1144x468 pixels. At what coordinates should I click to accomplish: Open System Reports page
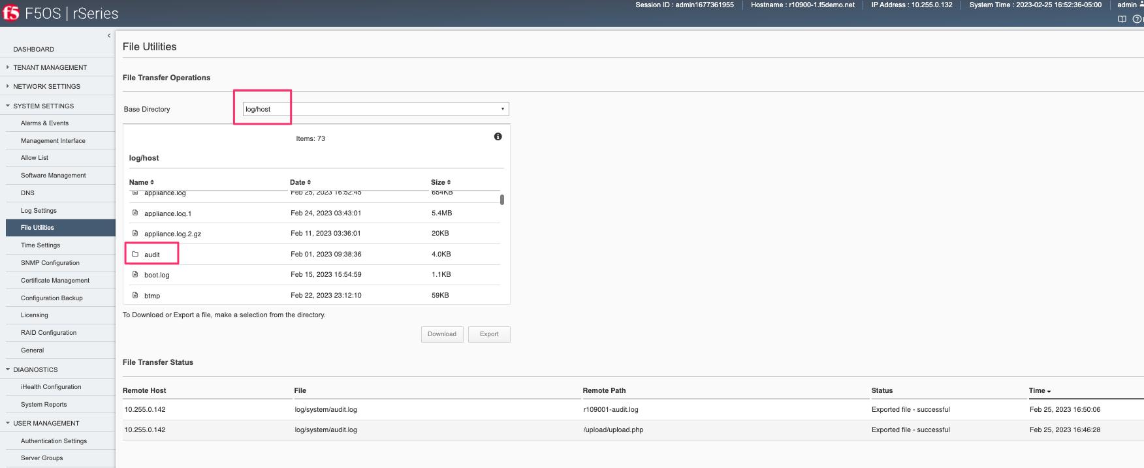[44, 404]
